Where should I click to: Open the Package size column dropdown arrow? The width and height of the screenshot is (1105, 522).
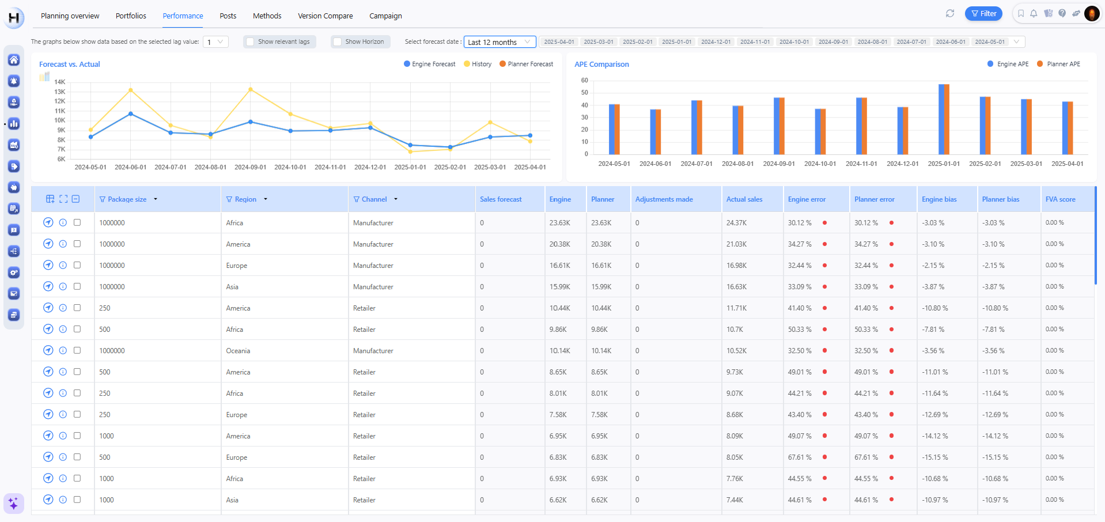tap(156, 199)
